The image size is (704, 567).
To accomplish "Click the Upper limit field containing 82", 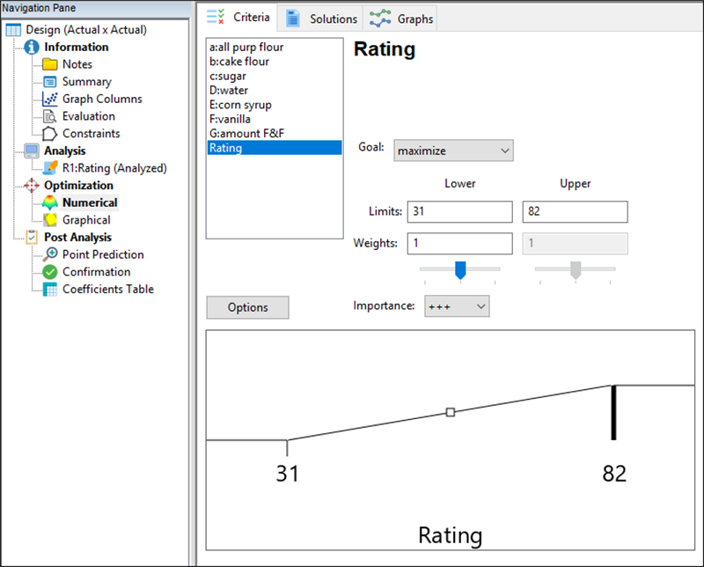I will point(575,212).
